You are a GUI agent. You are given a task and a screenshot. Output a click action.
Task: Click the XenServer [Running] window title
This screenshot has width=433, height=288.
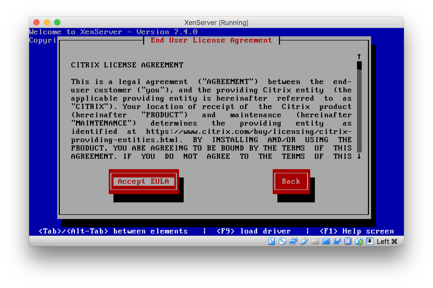(216, 23)
